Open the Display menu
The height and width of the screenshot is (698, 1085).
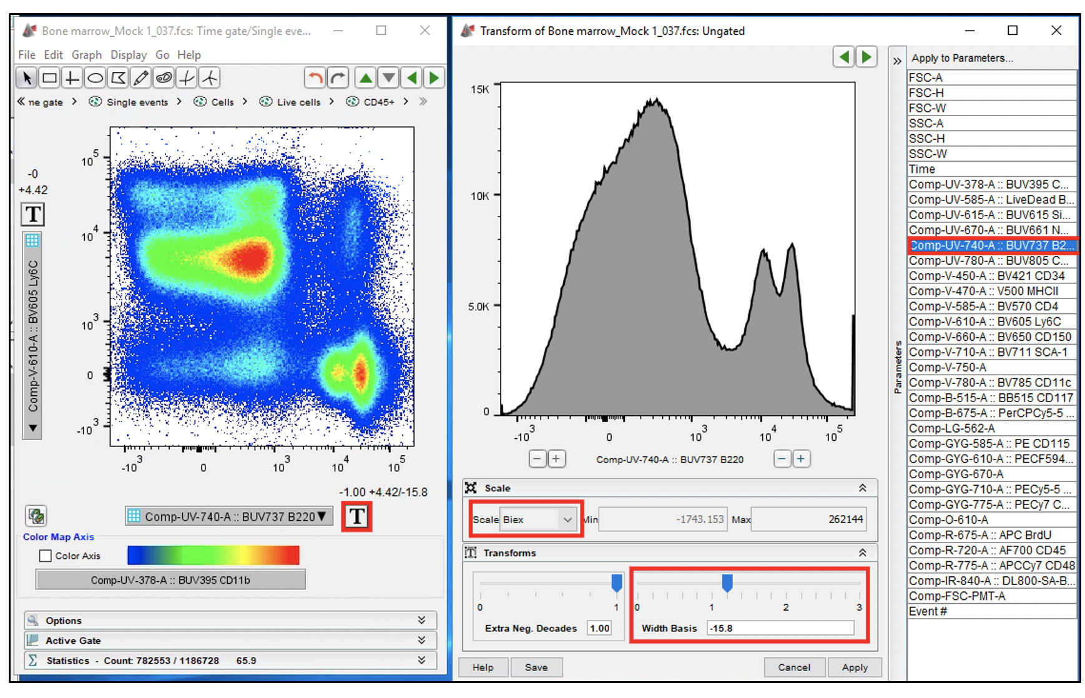tap(129, 55)
